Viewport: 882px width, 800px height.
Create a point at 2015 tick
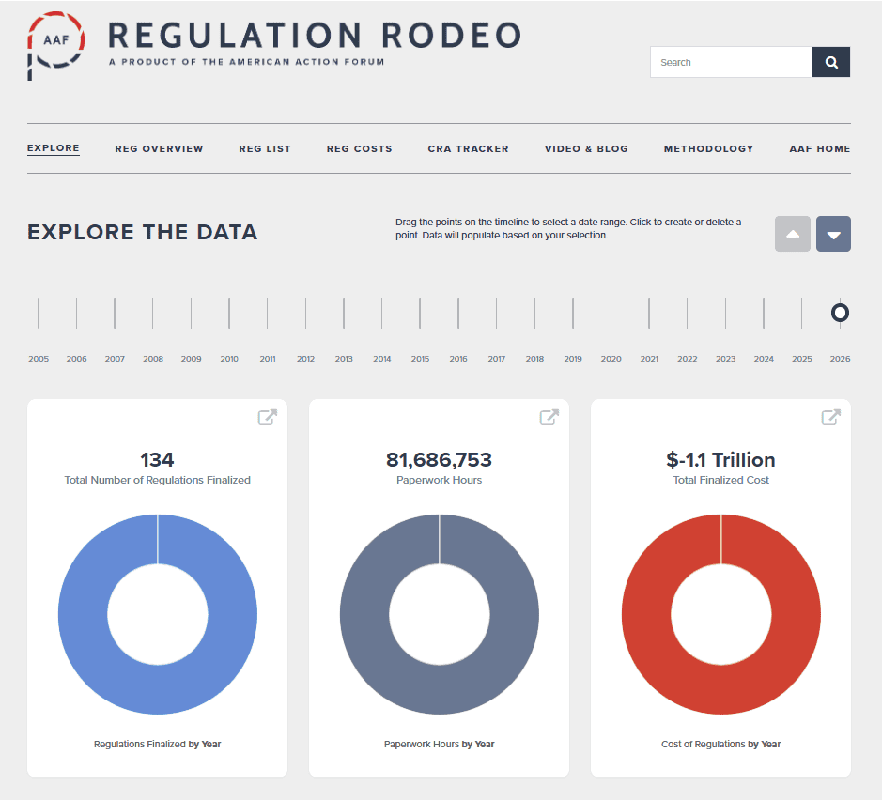pyautogui.click(x=420, y=313)
